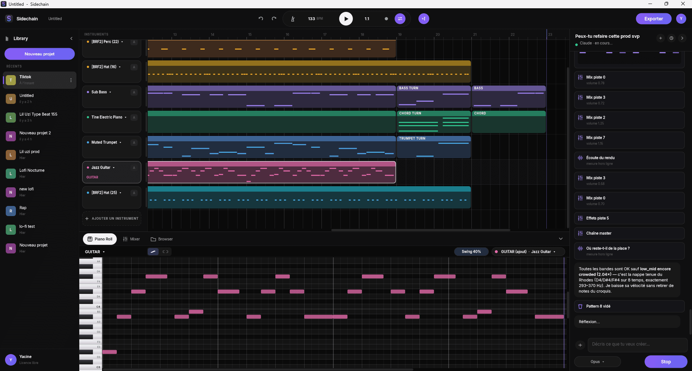Image resolution: width=692 pixels, height=371 pixels.
Task: Toggle the A button on [BRF2] Hat (16) track
Action: point(134,67)
